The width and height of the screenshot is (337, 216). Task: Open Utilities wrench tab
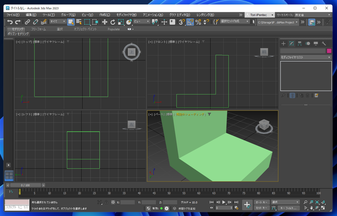(324, 44)
